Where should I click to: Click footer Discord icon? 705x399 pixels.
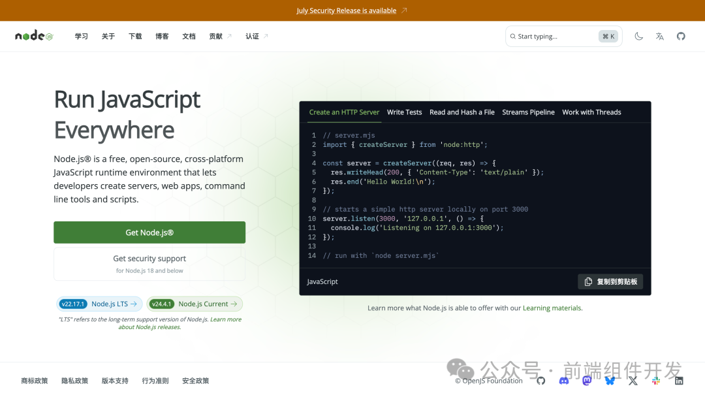564,381
